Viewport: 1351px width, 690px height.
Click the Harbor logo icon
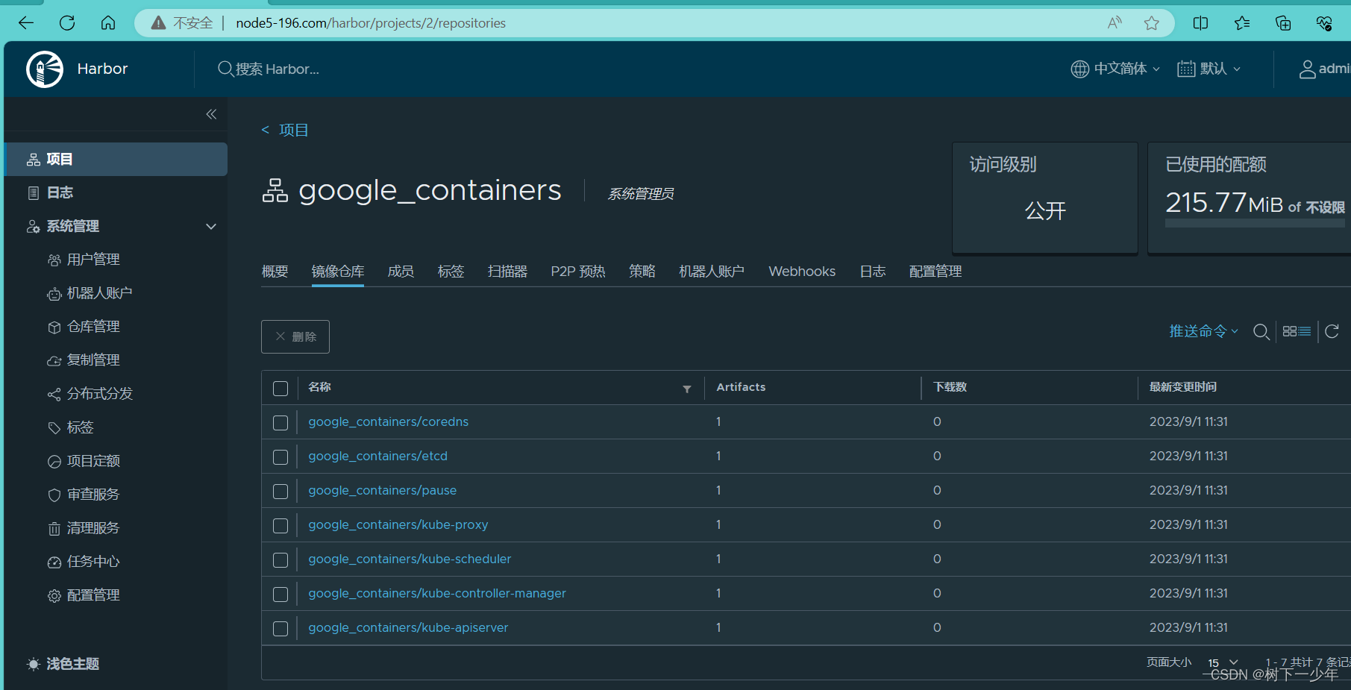(45, 69)
